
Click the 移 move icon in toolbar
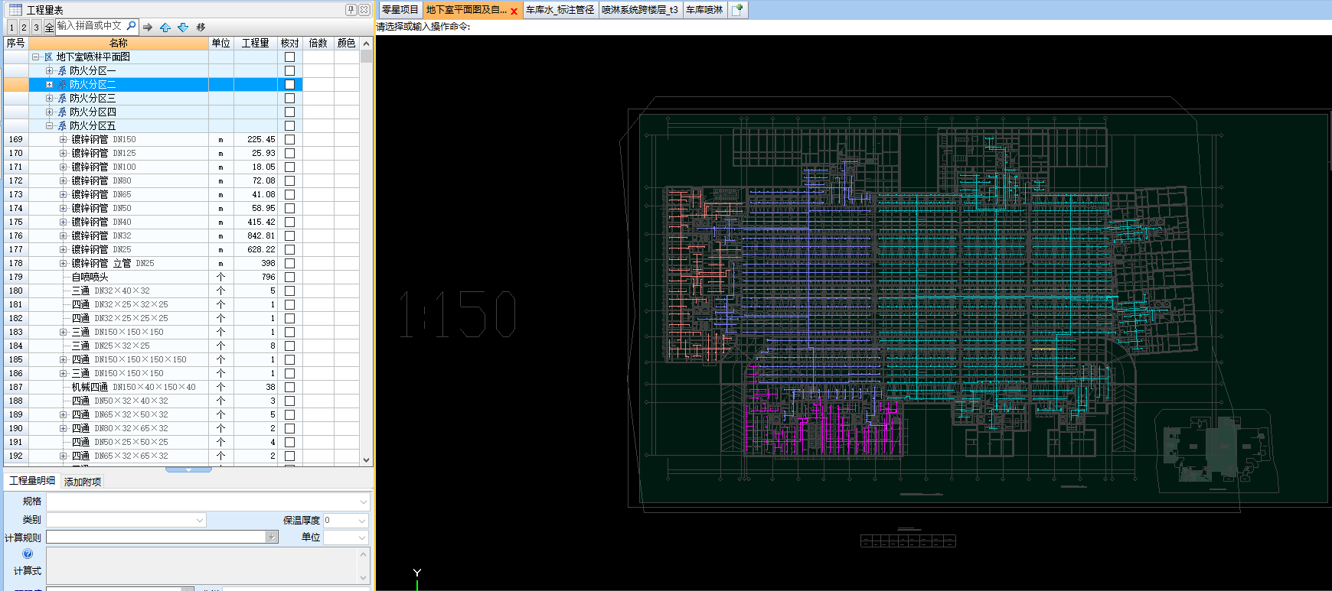pyautogui.click(x=201, y=28)
